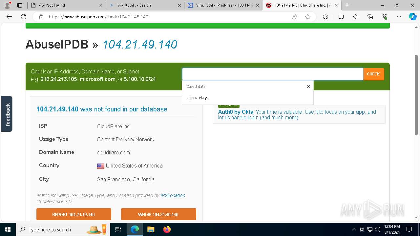Open notification center icon
This screenshot has height=236, width=420.
click(409, 229)
